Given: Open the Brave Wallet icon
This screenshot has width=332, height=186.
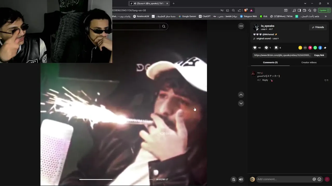Looking at the screenshot, I should tap(305, 10).
